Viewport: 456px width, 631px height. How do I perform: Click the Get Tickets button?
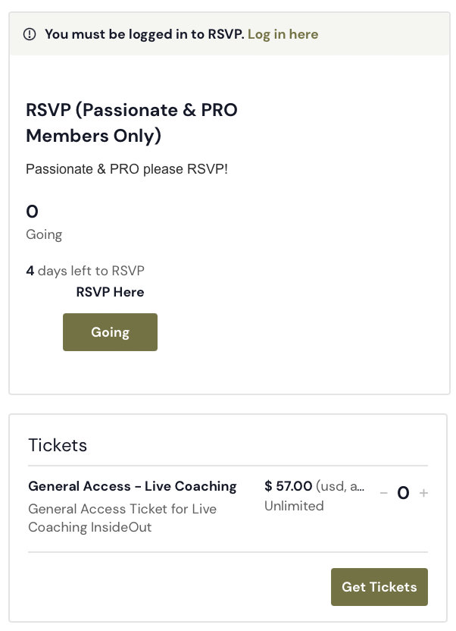(379, 587)
